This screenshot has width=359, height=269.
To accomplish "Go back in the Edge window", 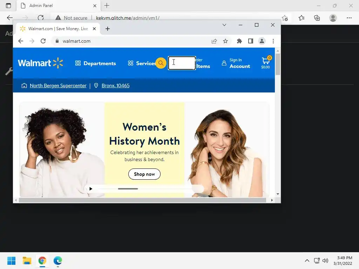I will point(9,18).
